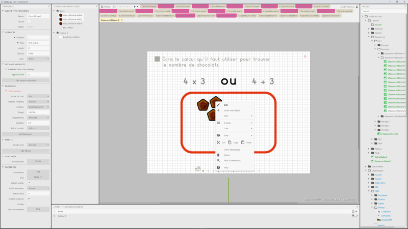The width and height of the screenshot is (408, 229).
Task: Click Edit instance variables button
Action: pyautogui.click(x=25, y=80)
